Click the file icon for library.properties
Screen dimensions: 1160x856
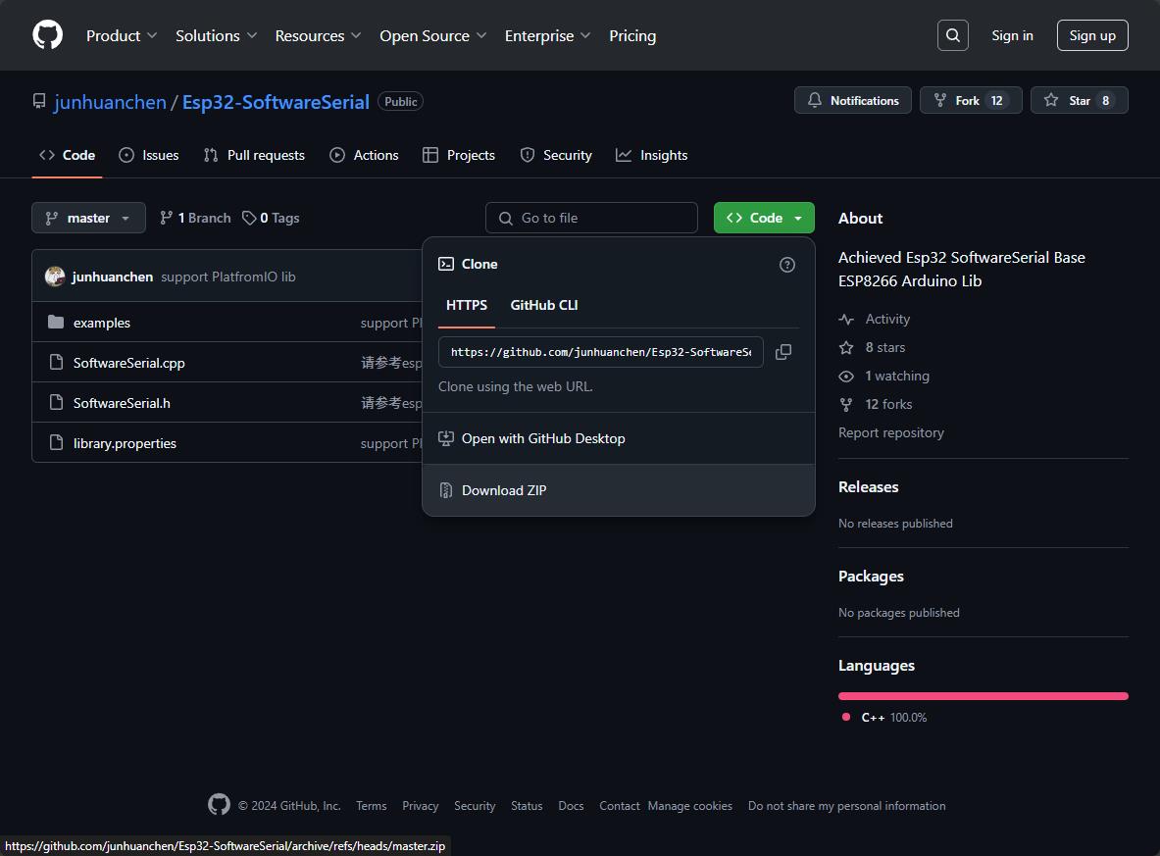[x=56, y=442]
